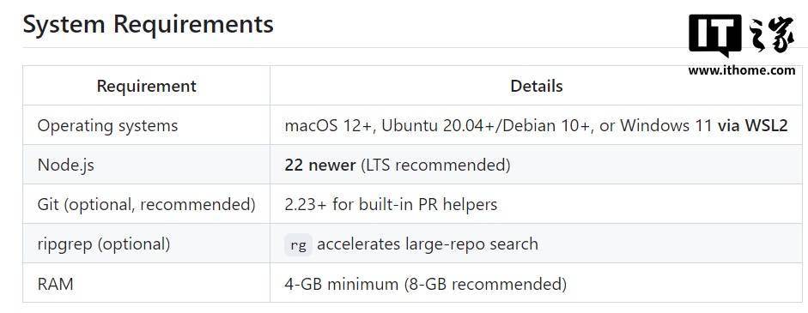Click the rg inline code badge

(x=298, y=244)
